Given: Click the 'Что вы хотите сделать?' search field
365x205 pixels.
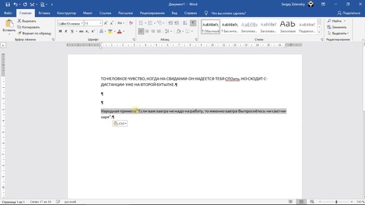Looking at the screenshot, I should 228,13.
